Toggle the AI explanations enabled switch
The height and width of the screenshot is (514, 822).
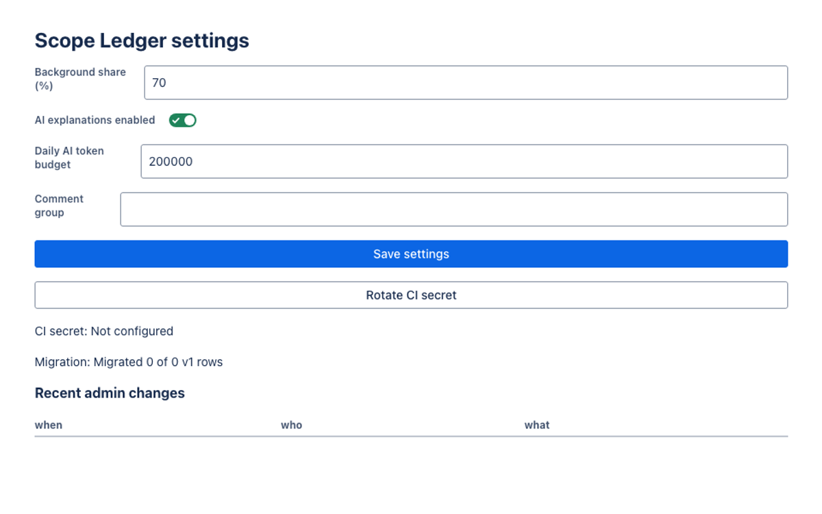(183, 121)
